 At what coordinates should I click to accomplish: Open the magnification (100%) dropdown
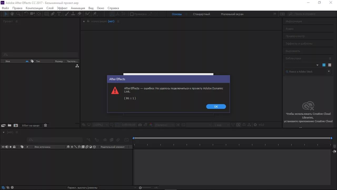101,125
